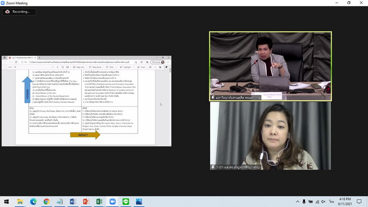Open the notepad app in taskbar

(60, 202)
